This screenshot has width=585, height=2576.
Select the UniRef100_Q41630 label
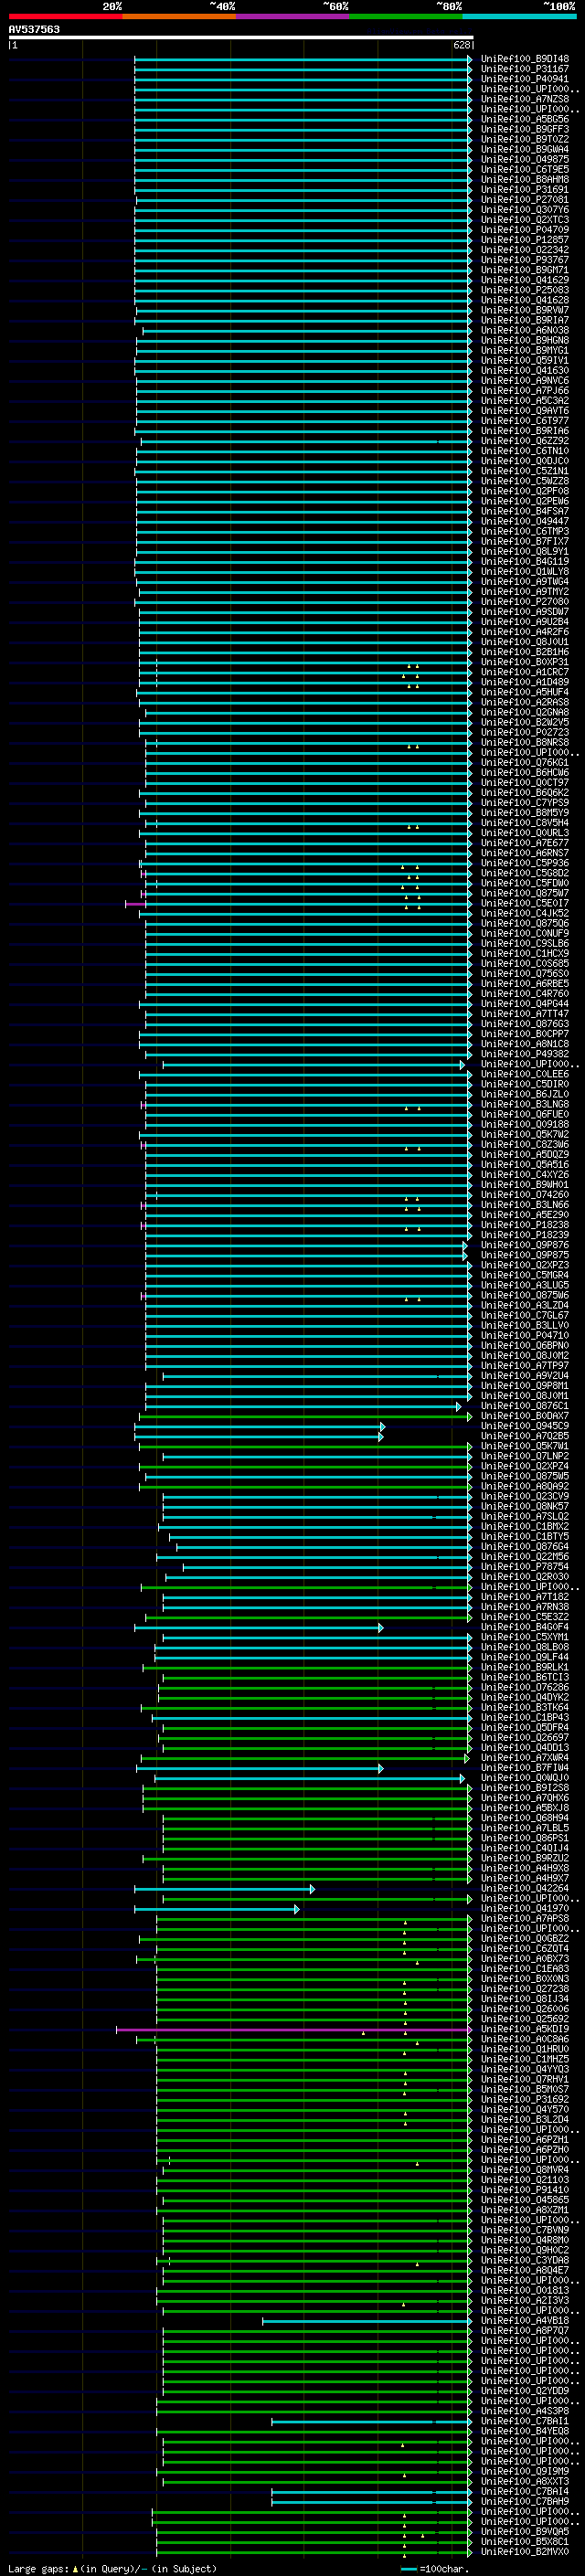click(x=525, y=370)
